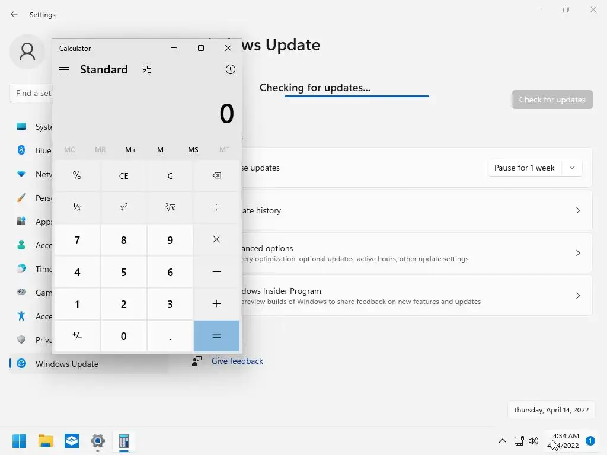The image size is (607, 455).
Task: Click the minus operator key
Action: (216, 272)
